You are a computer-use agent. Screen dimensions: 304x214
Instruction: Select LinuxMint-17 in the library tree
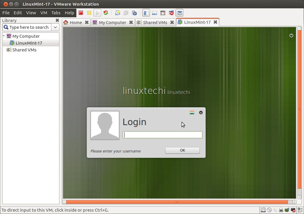coord(29,43)
